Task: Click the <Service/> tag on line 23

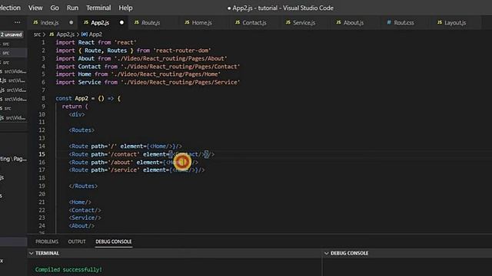Action: coord(85,218)
